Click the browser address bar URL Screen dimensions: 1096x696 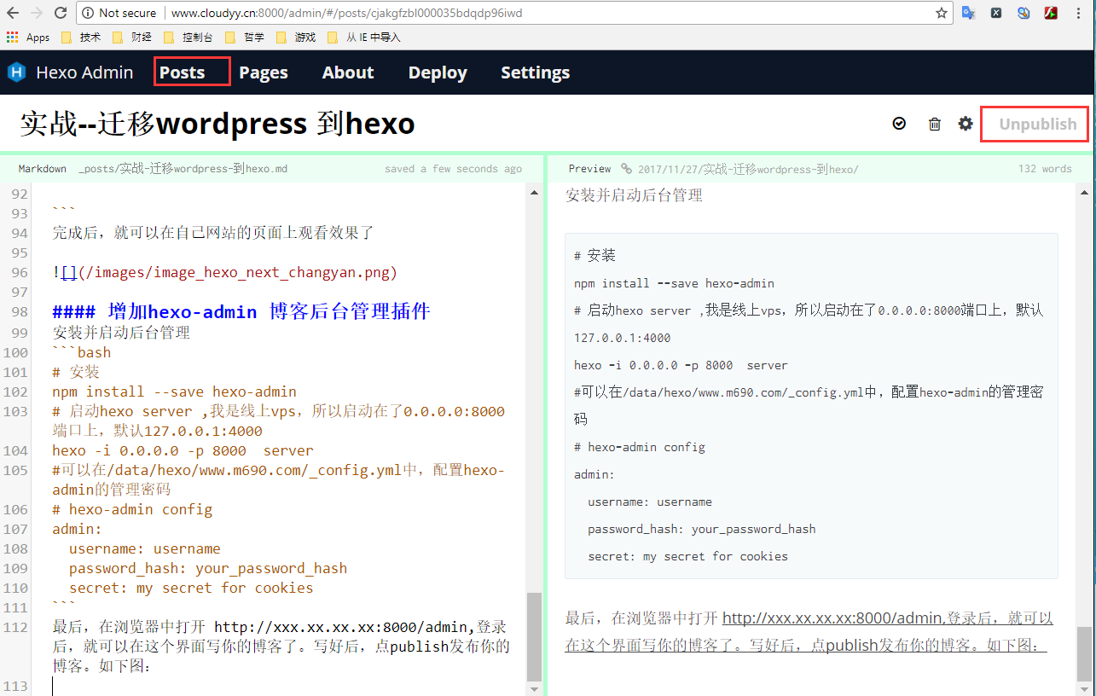[346, 13]
